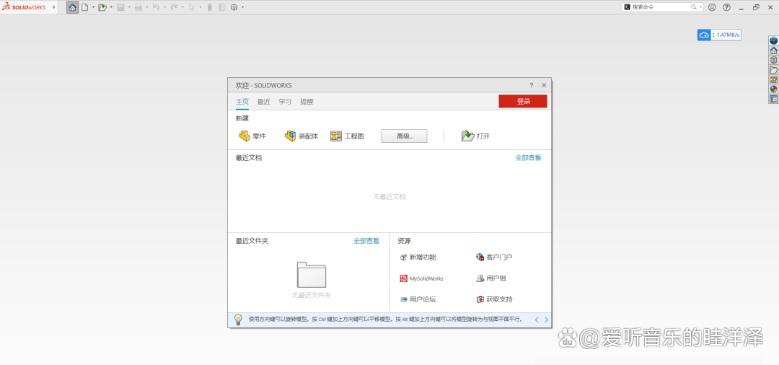
Task: Click the Home welcome toolbar icon
Action: pyautogui.click(x=73, y=7)
